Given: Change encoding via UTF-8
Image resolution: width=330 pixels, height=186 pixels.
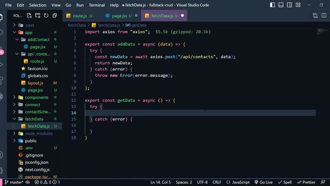Looking at the screenshot, I should (x=202, y=182).
